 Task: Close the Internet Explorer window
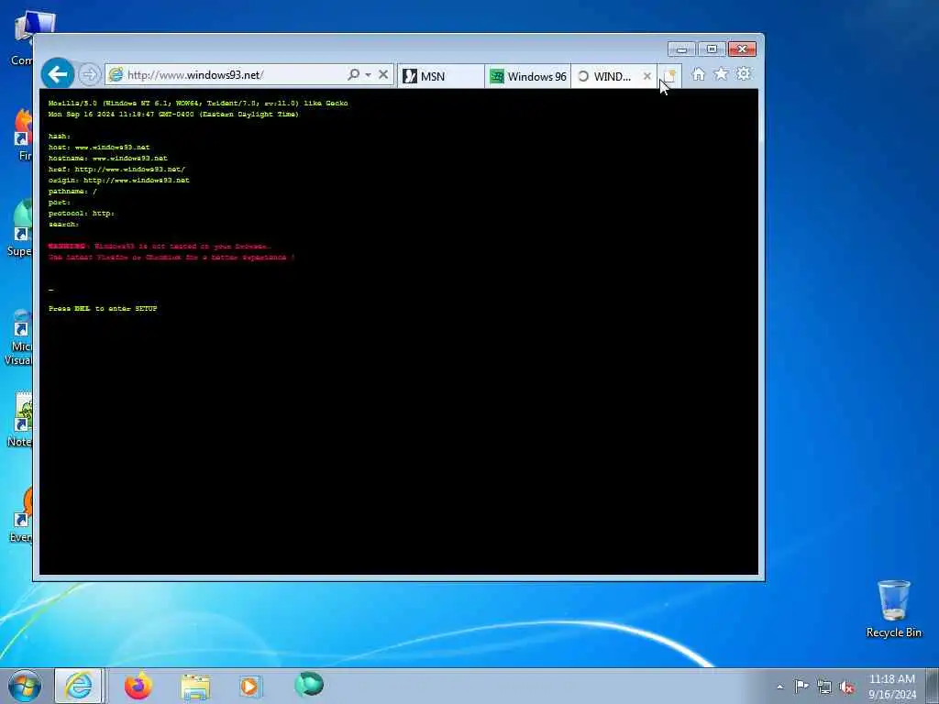click(x=742, y=49)
